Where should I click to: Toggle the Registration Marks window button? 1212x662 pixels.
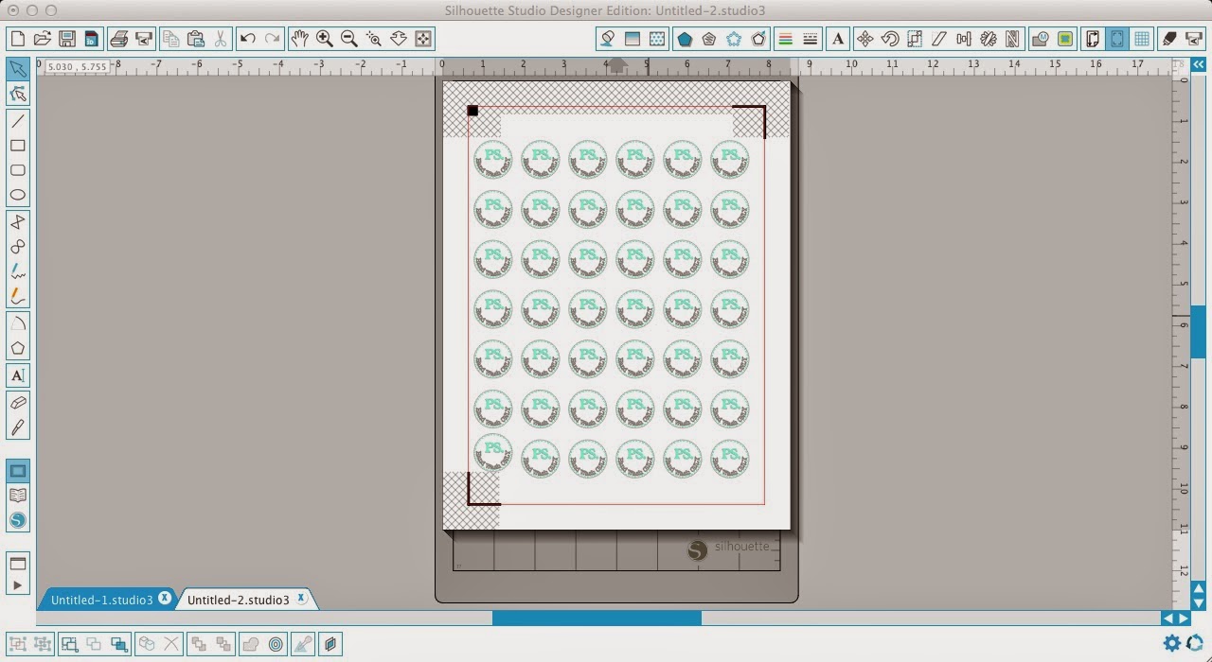tap(1117, 39)
